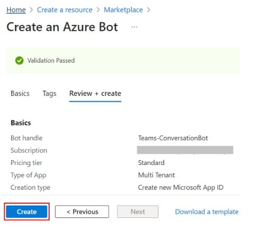Click the greyed-out Next button
Image resolution: width=258 pixels, height=227 pixels.
tap(138, 212)
